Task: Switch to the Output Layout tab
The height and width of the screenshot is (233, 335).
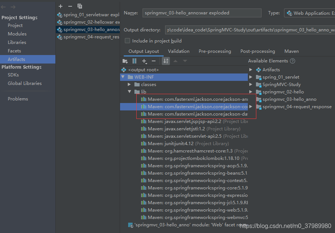Action: pos(144,51)
